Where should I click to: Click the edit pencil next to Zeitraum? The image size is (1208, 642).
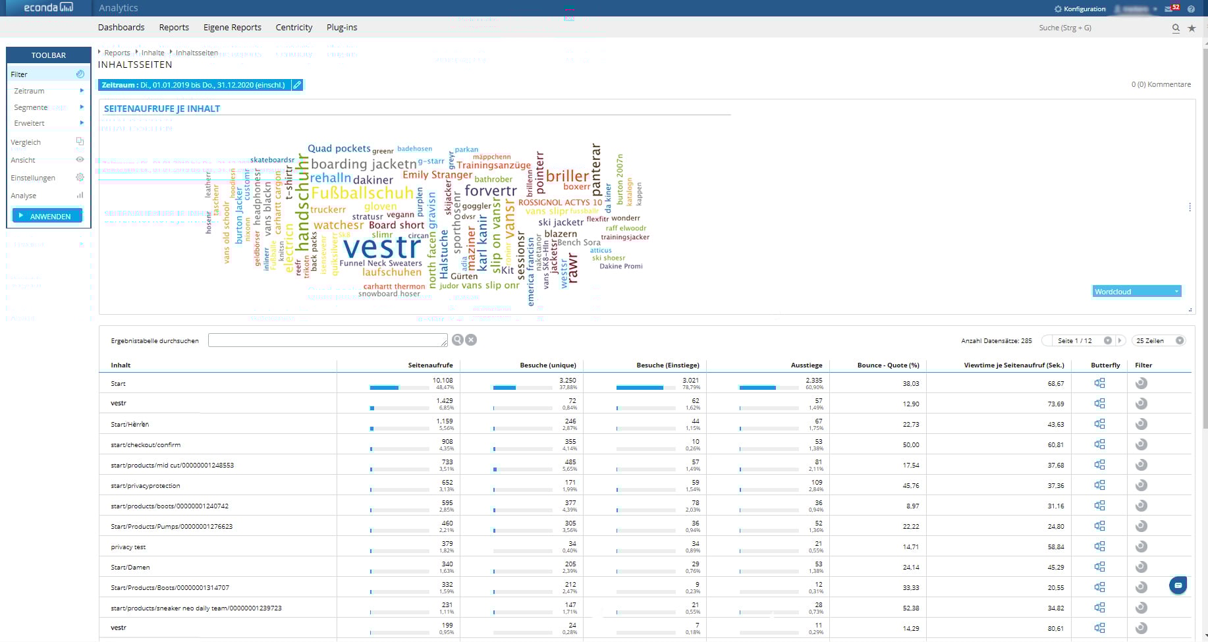pyautogui.click(x=297, y=85)
